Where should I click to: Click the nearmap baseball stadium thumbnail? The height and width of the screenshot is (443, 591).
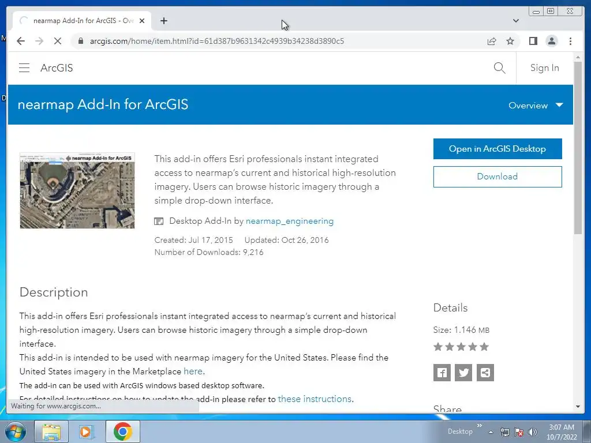coord(77,190)
